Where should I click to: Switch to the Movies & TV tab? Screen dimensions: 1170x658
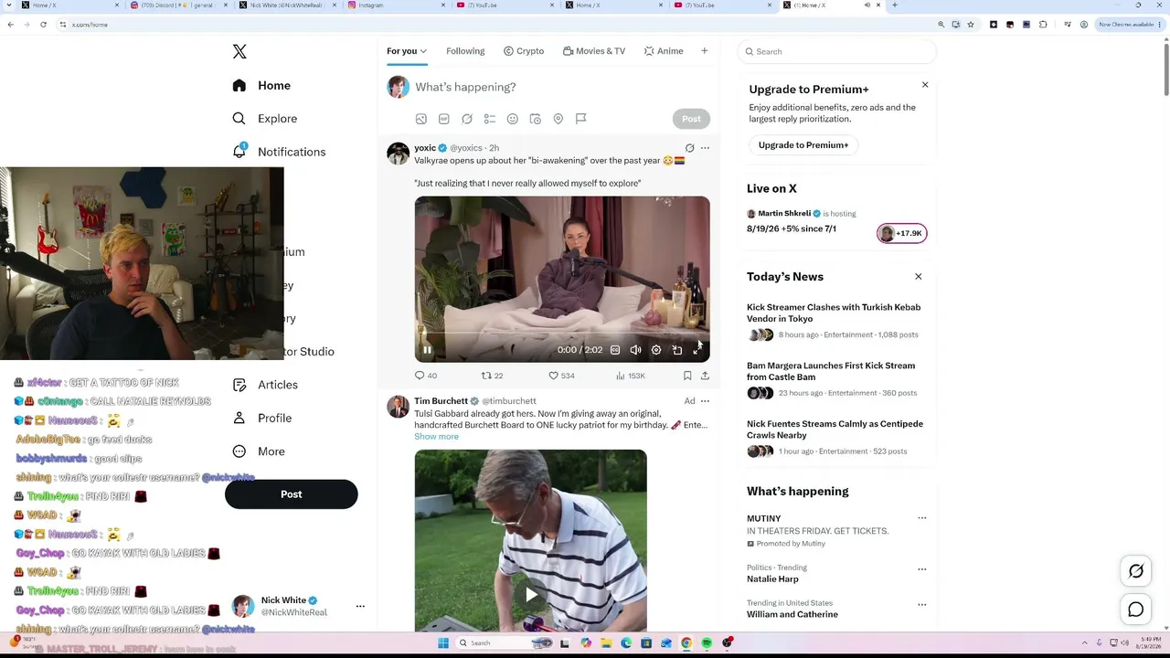point(594,51)
